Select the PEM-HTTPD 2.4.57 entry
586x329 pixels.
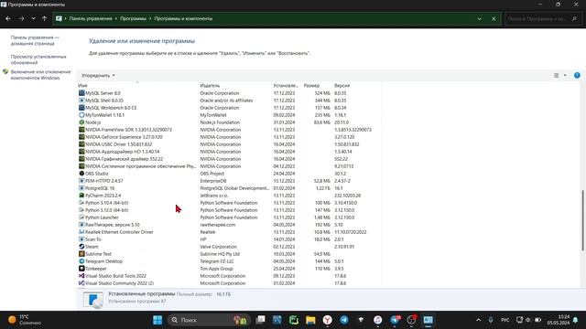point(229,181)
